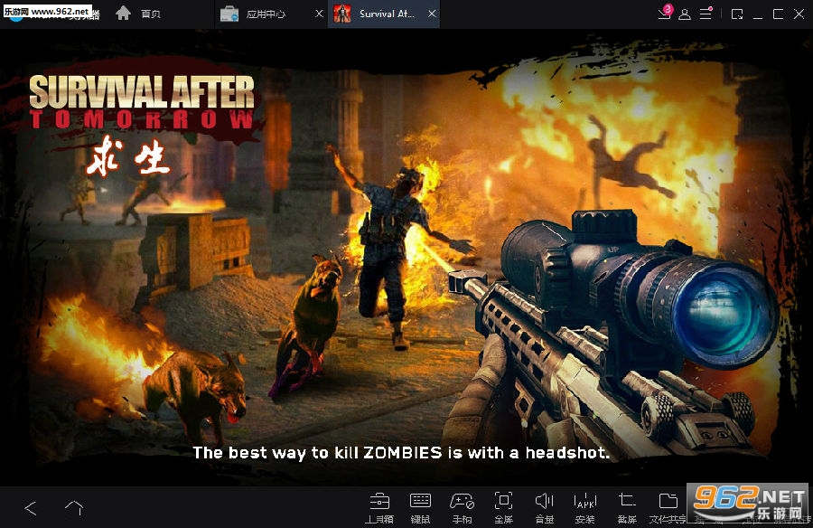The height and width of the screenshot is (528, 813).
Task: Go back using the bottom-bar arrow
Action: pos(31,508)
